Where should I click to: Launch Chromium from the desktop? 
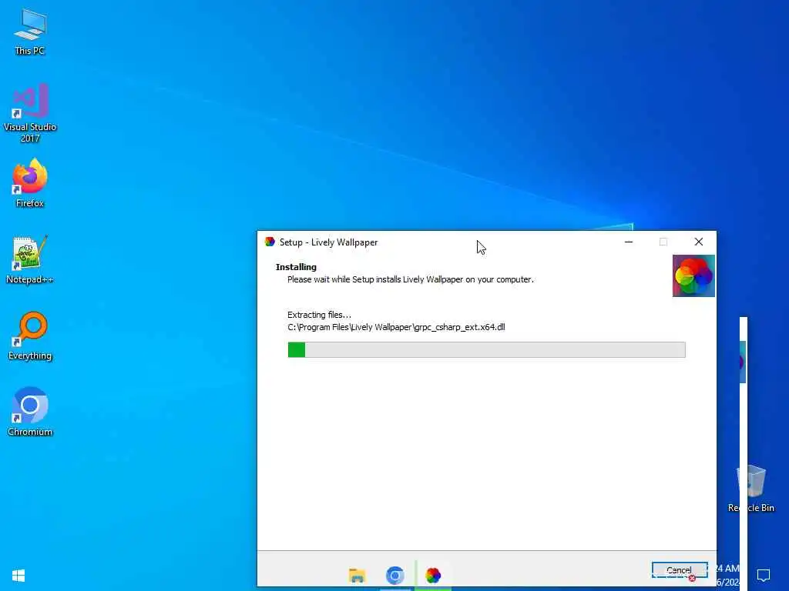30,412
